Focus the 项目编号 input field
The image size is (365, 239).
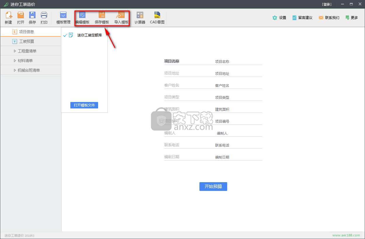tap(238, 121)
